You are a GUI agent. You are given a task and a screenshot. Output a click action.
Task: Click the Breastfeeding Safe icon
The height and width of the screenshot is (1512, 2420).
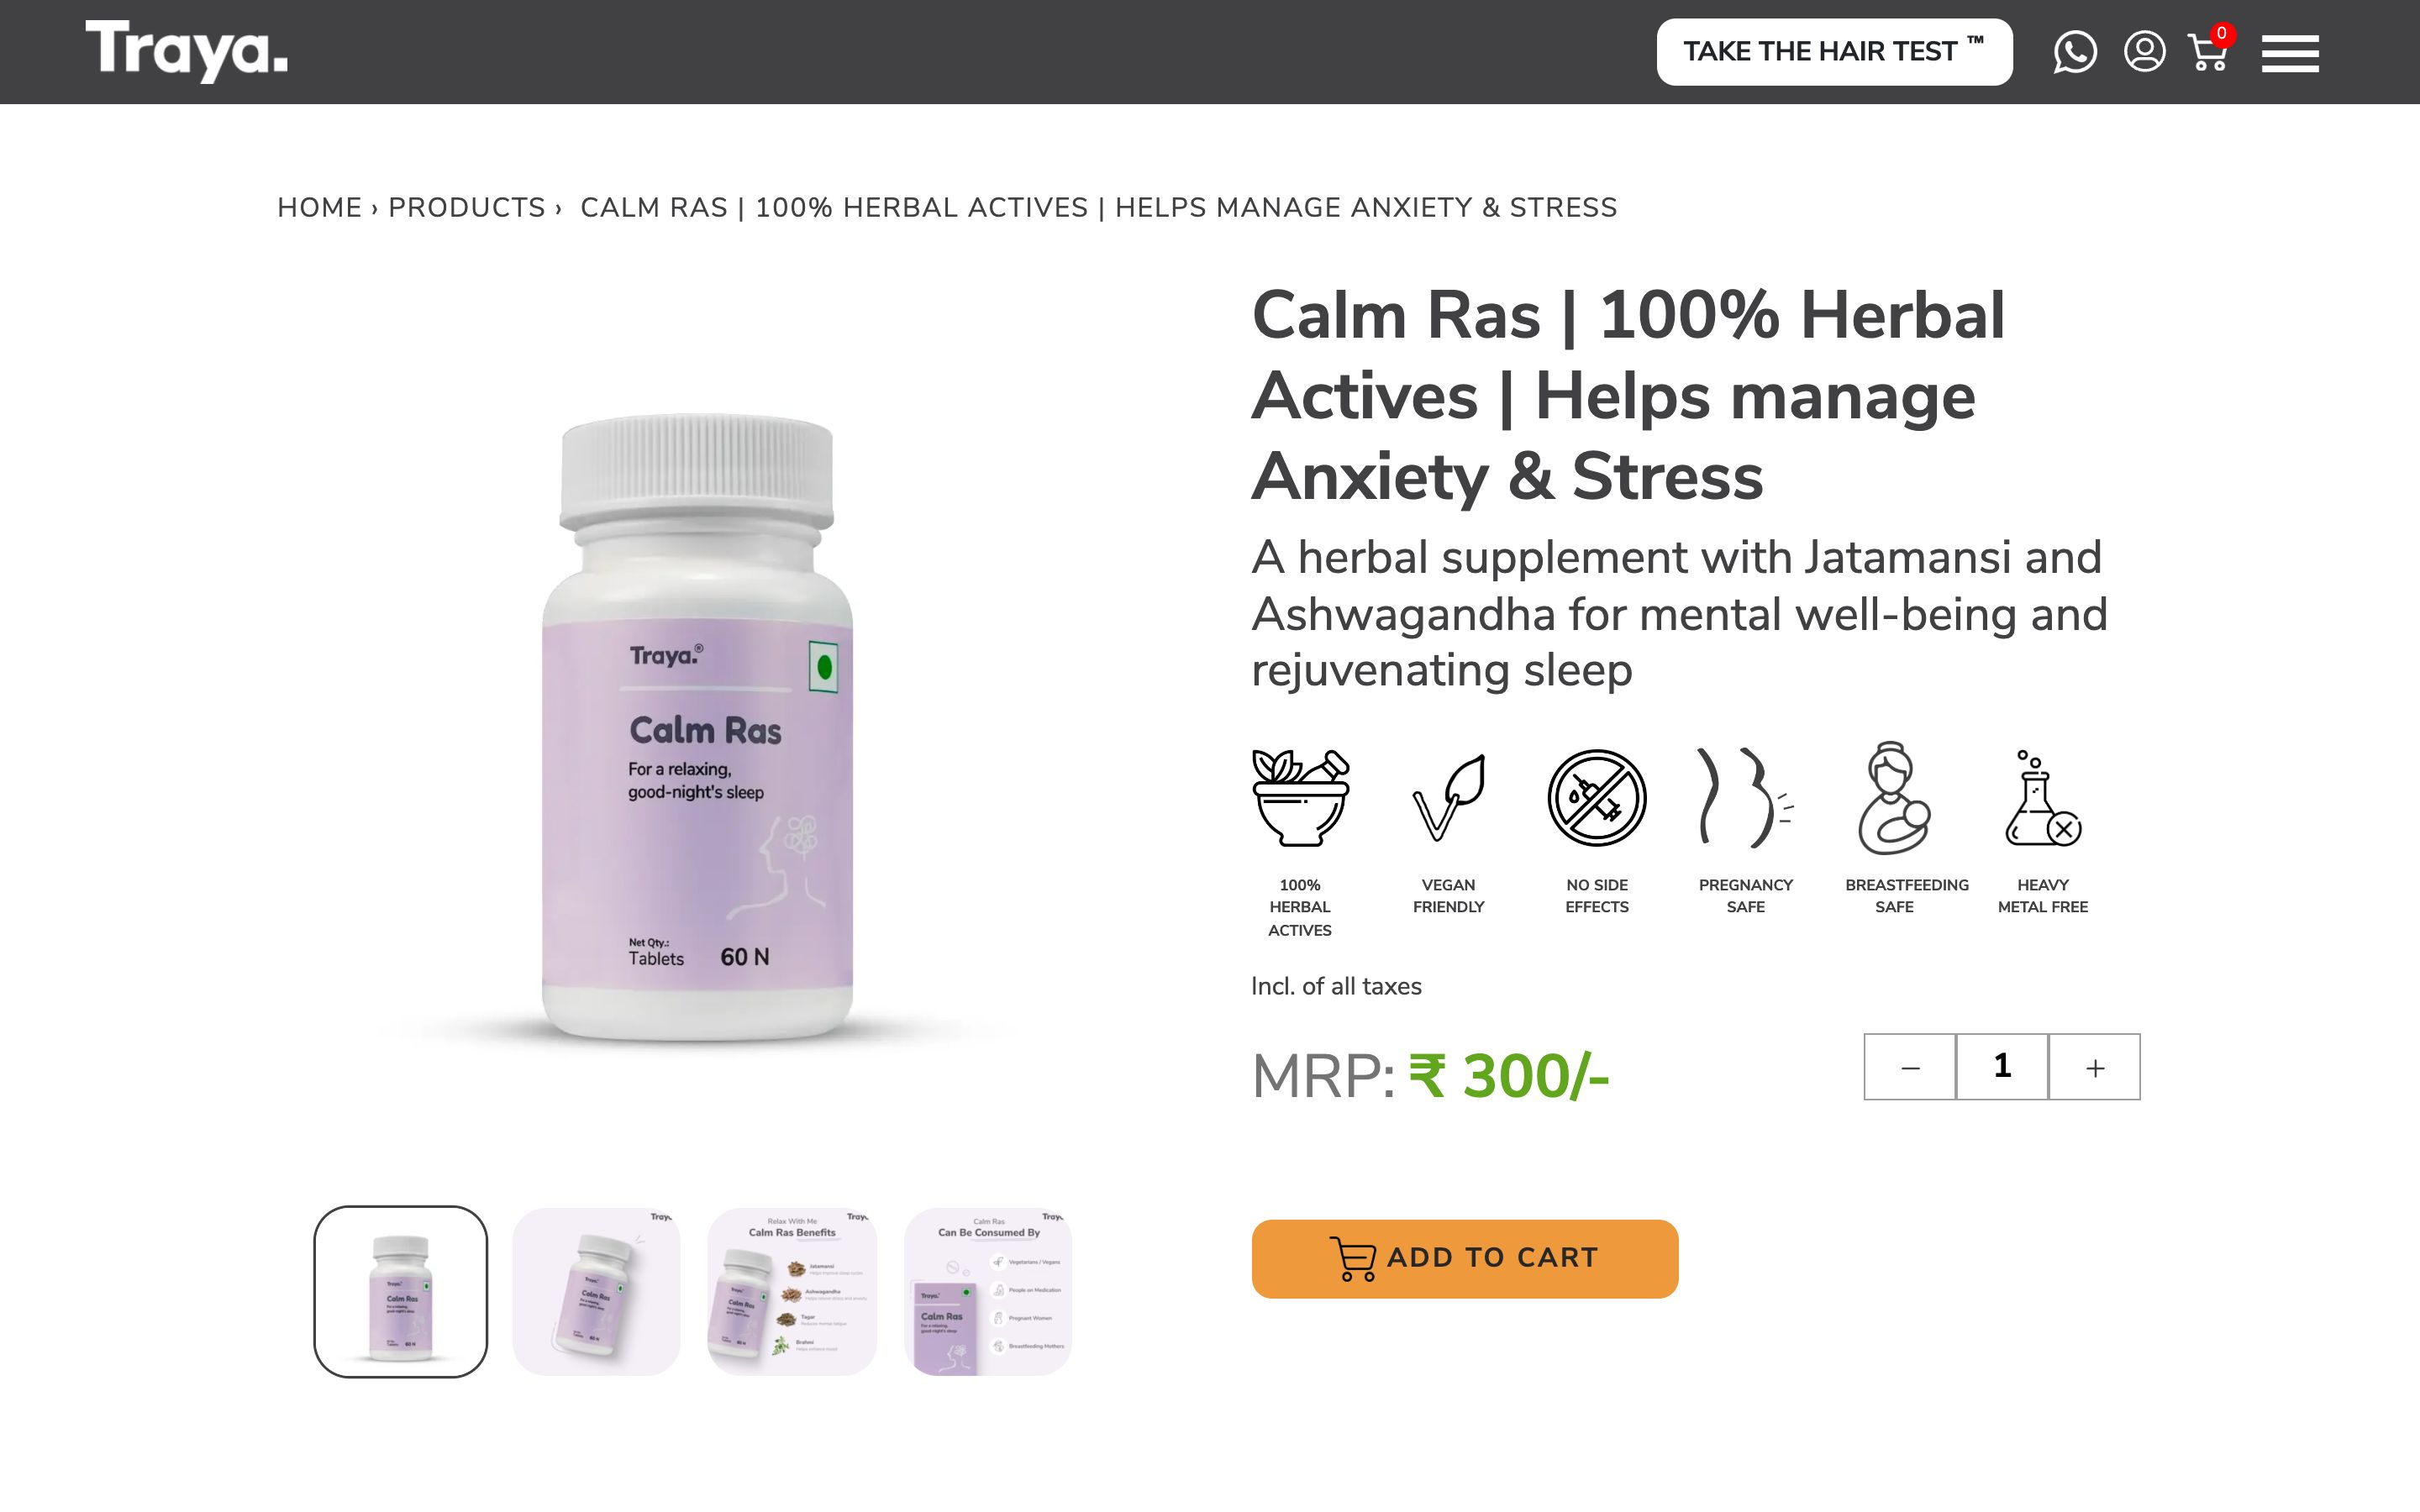click(x=1893, y=797)
